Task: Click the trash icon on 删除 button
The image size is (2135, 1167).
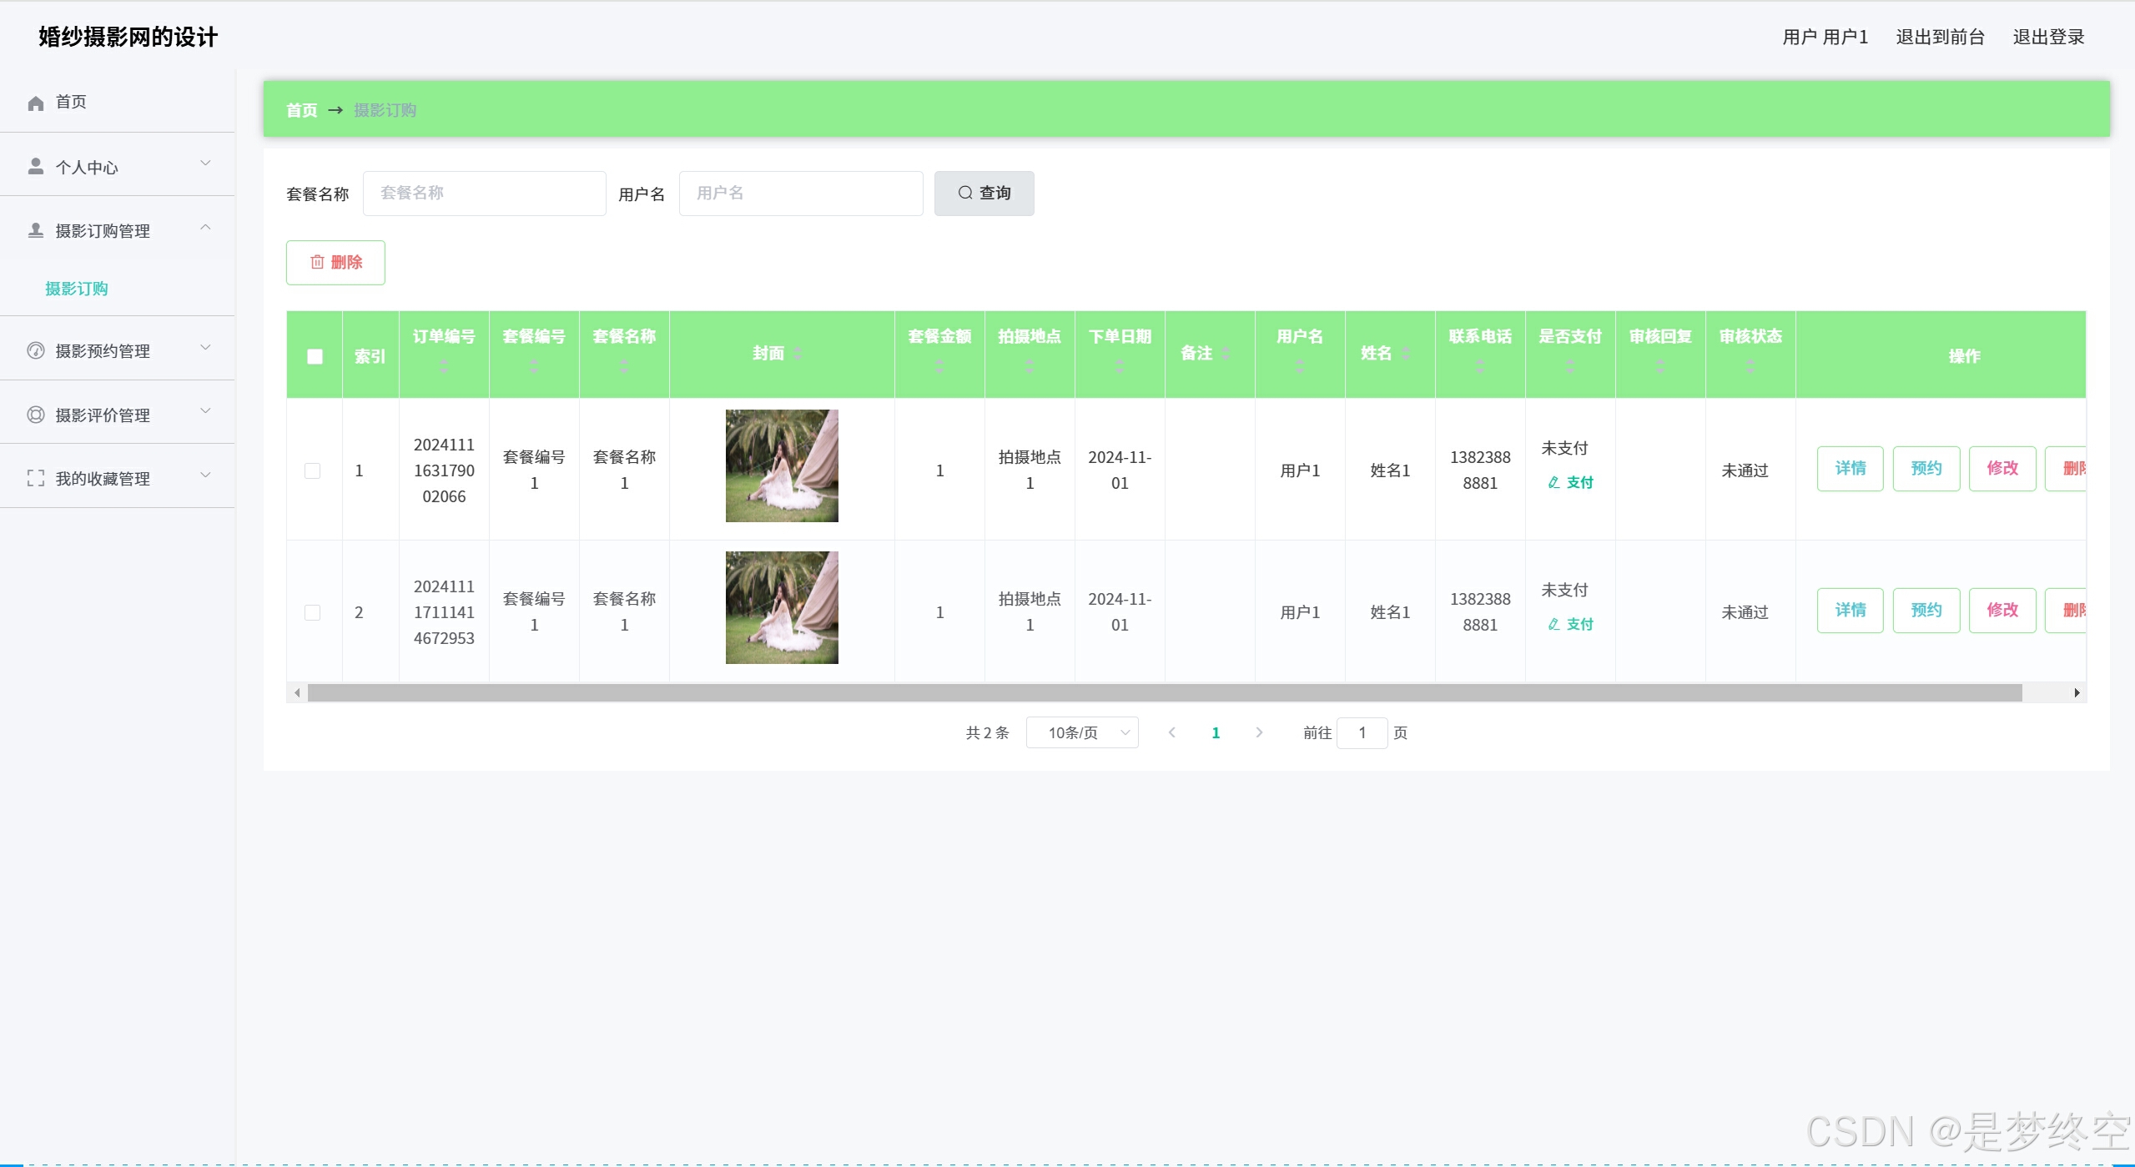Action: coord(317,263)
